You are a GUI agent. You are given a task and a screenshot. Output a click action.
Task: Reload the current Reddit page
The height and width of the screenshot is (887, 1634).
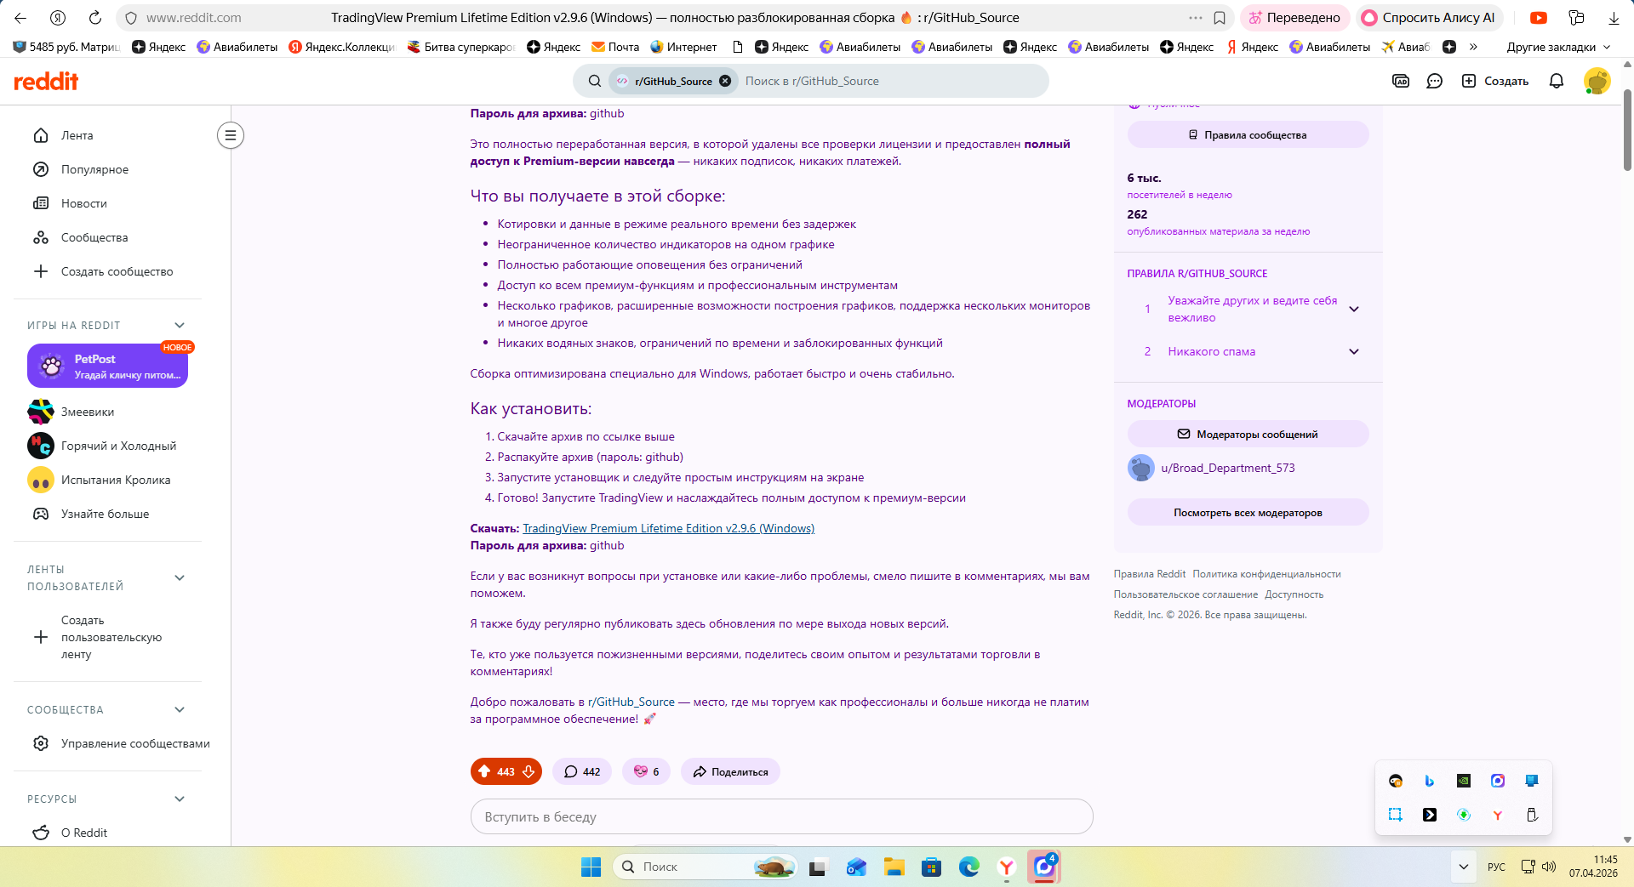[x=95, y=18]
